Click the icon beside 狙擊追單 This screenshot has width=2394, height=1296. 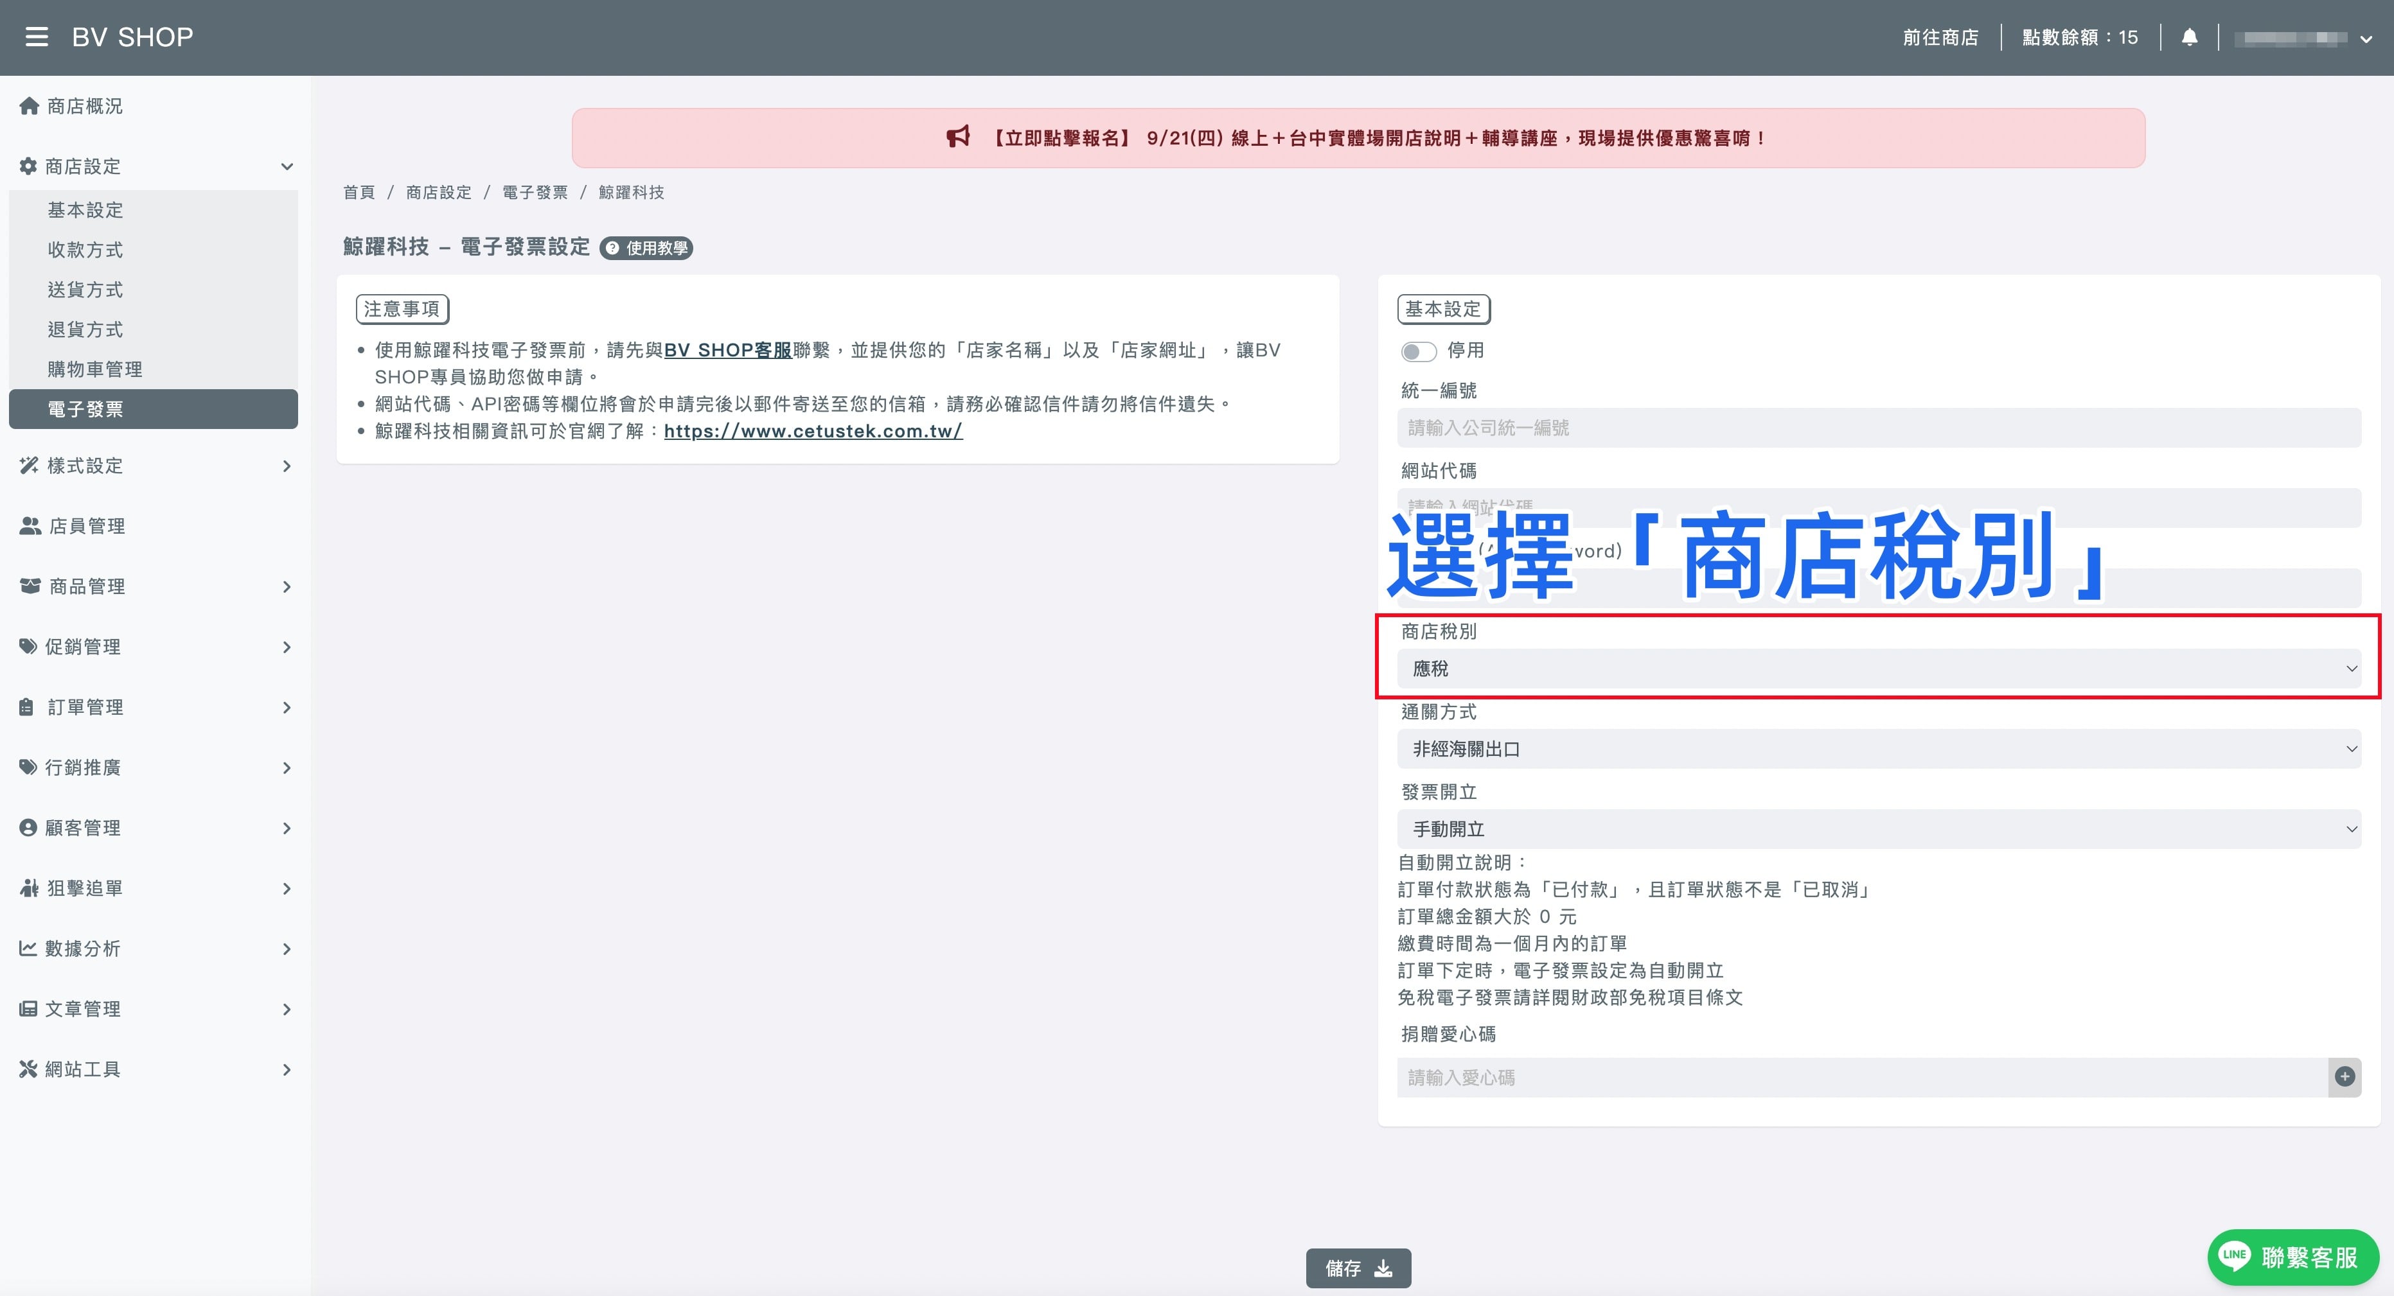[29, 888]
